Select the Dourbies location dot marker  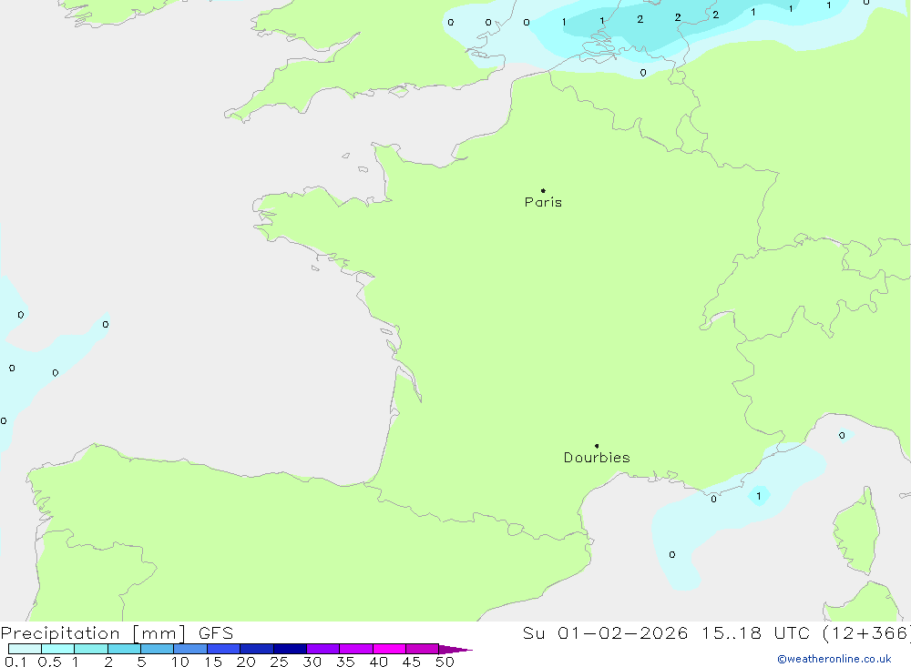tap(597, 446)
